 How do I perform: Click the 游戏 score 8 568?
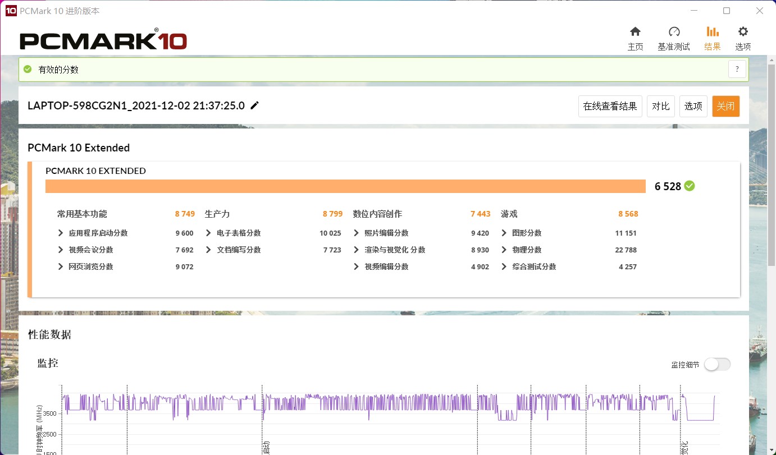tap(628, 214)
